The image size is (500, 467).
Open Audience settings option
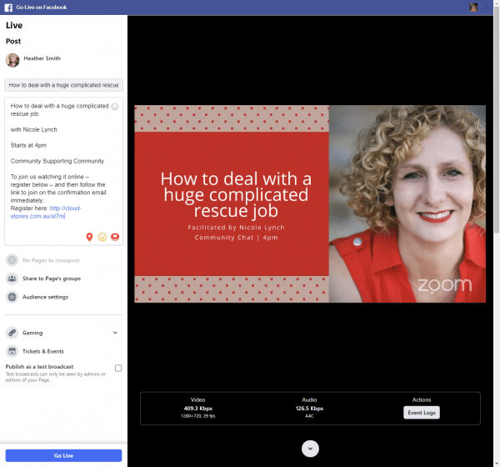46,297
